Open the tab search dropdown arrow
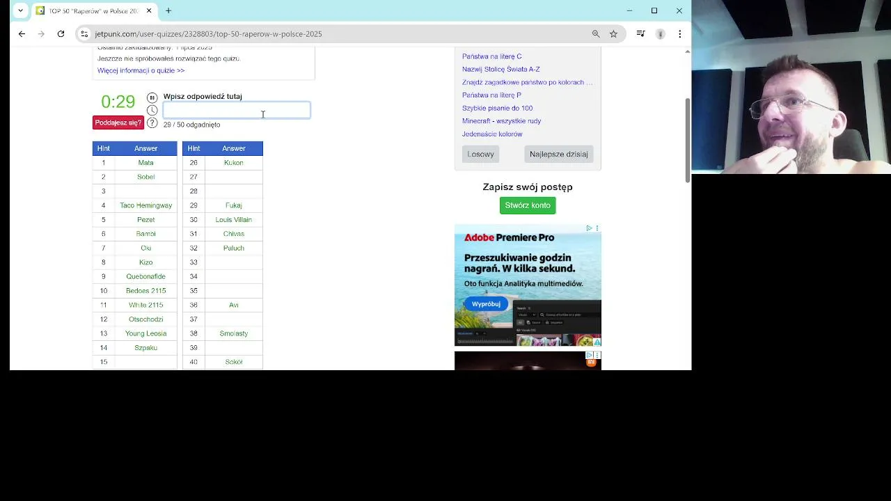The image size is (891, 501). click(x=21, y=10)
